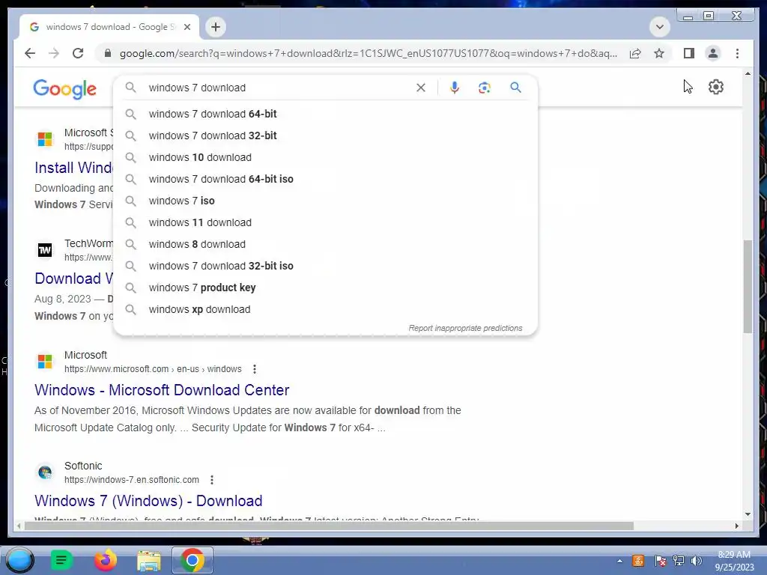This screenshot has width=767, height=575.
Task: Open the TechWorm 'Download W...' result
Action: 73,279
